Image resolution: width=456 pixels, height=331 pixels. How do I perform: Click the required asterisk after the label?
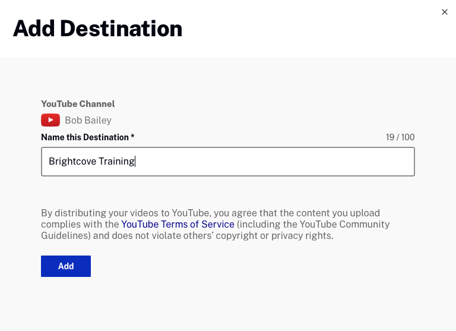pos(133,137)
